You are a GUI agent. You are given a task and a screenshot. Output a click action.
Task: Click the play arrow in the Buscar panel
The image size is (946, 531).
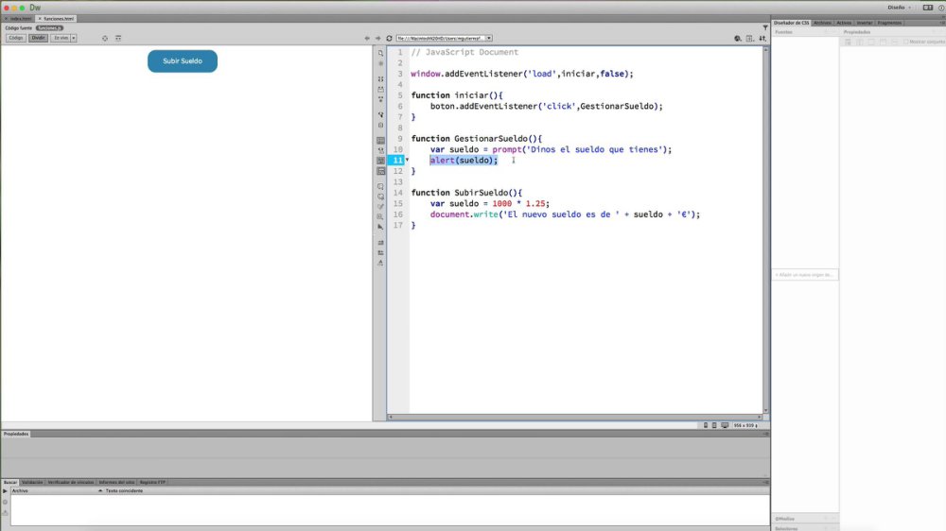[5, 491]
